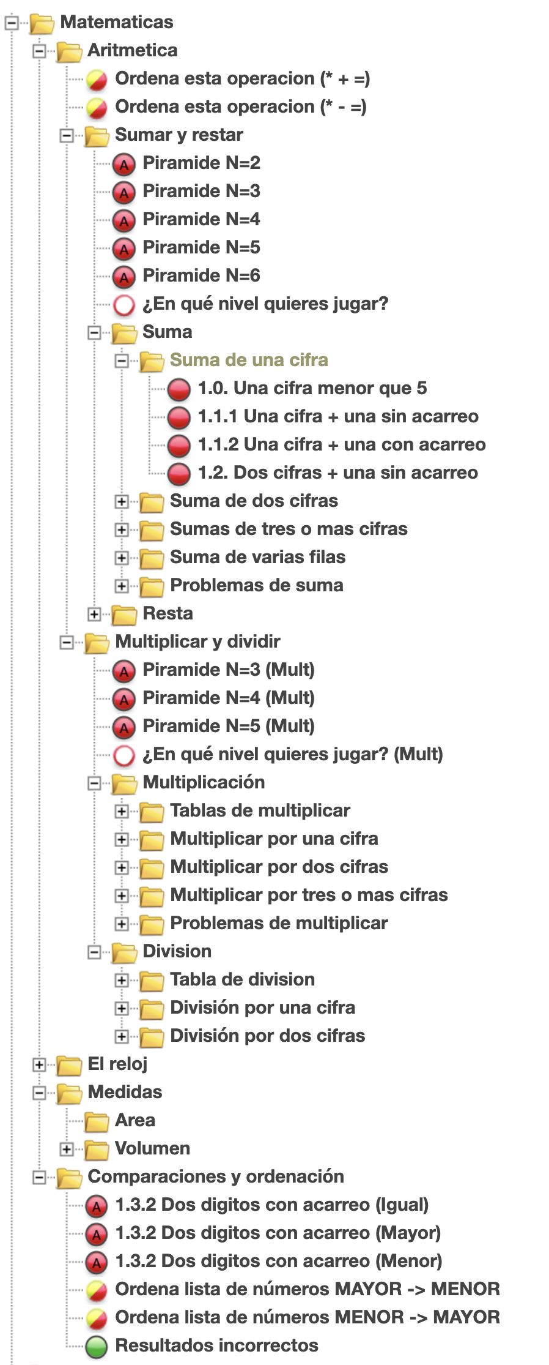Click the folder icon beside Area
549x1365 pixels.
[97, 1121]
